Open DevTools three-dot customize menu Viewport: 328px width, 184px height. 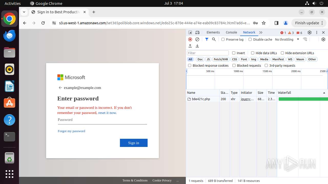pyautogui.click(x=317, y=32)
